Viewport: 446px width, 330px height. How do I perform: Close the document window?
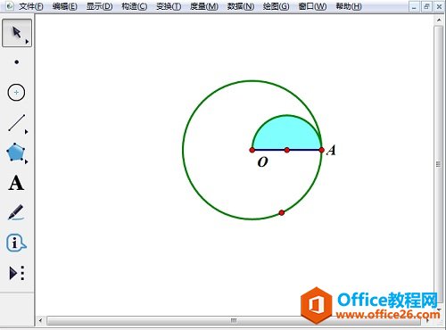[439, 6]
